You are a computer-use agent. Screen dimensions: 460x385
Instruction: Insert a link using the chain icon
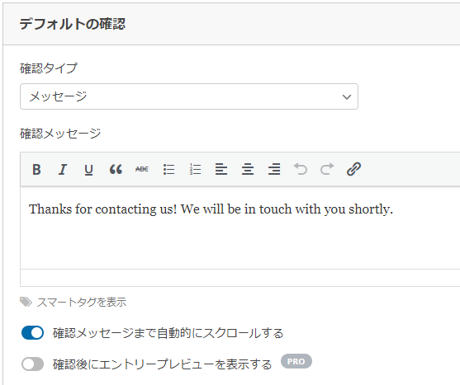(353, 169)
